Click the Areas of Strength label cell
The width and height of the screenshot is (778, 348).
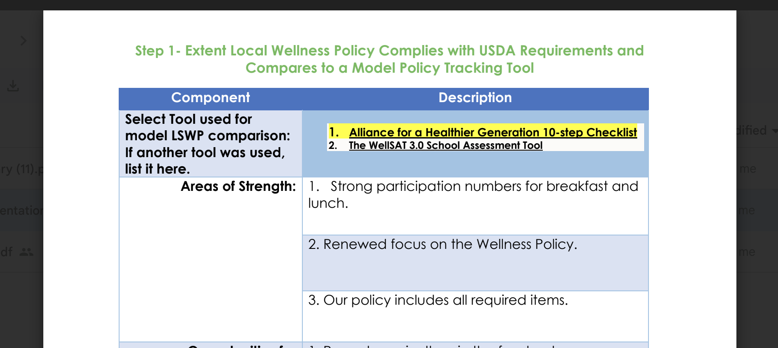pos(238,187)
